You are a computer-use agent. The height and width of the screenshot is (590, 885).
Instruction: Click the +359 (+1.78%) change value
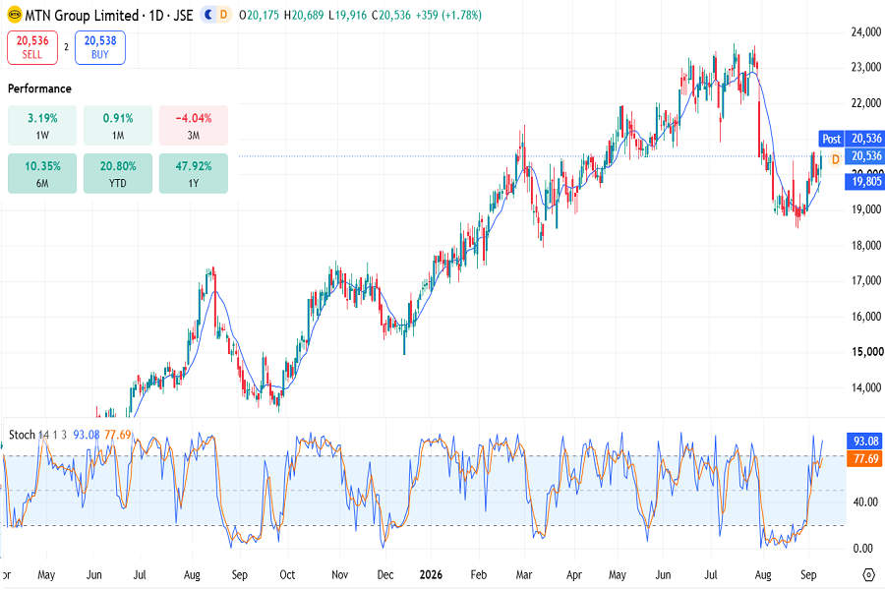[x=448, y=16]
